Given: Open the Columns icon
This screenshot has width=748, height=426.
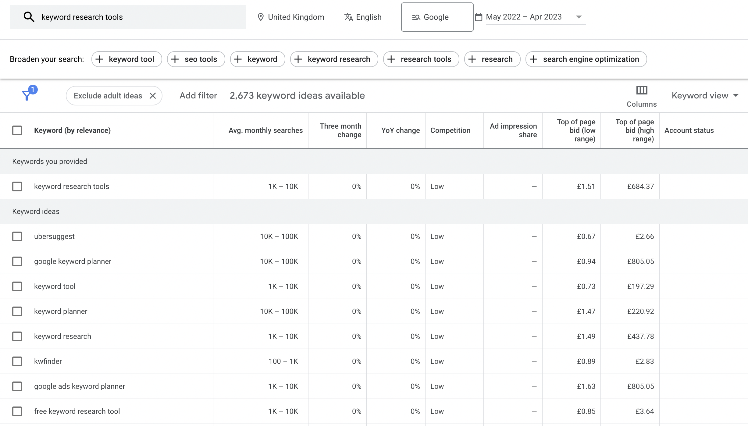Looking at the screenshot, I should pyautogui.click(x=642, y=91).
